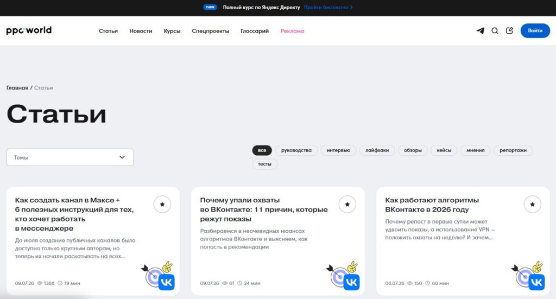The width and height of the screenshot is (556, 299).
Task: Click the chevron arrow in Темы selector
Action: coord(122,157)
